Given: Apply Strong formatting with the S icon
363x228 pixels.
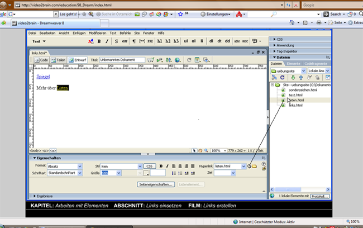Looking at the screenshot, I should 116,41.
